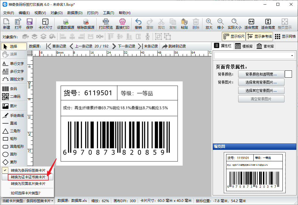298x205 pixels.
Task: Save the label with 保存
Action: point(29,24)
